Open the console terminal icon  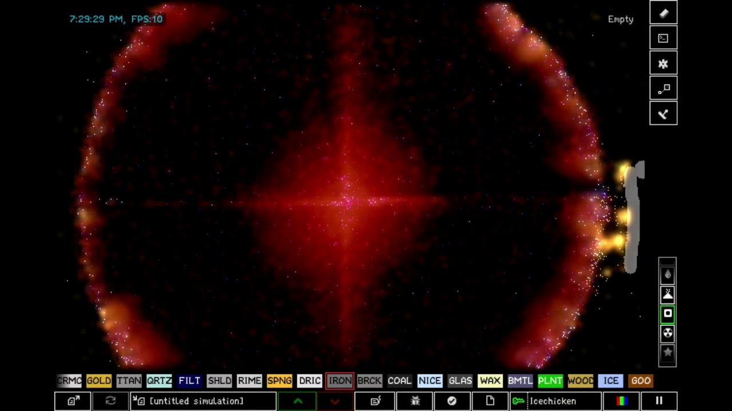click(x=663, y=38)
